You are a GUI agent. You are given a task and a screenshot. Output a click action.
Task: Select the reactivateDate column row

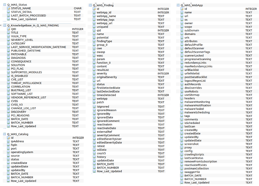coord(129,128)
